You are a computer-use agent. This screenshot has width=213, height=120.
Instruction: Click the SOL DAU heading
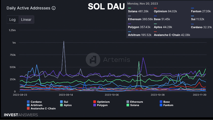point(106,6)
